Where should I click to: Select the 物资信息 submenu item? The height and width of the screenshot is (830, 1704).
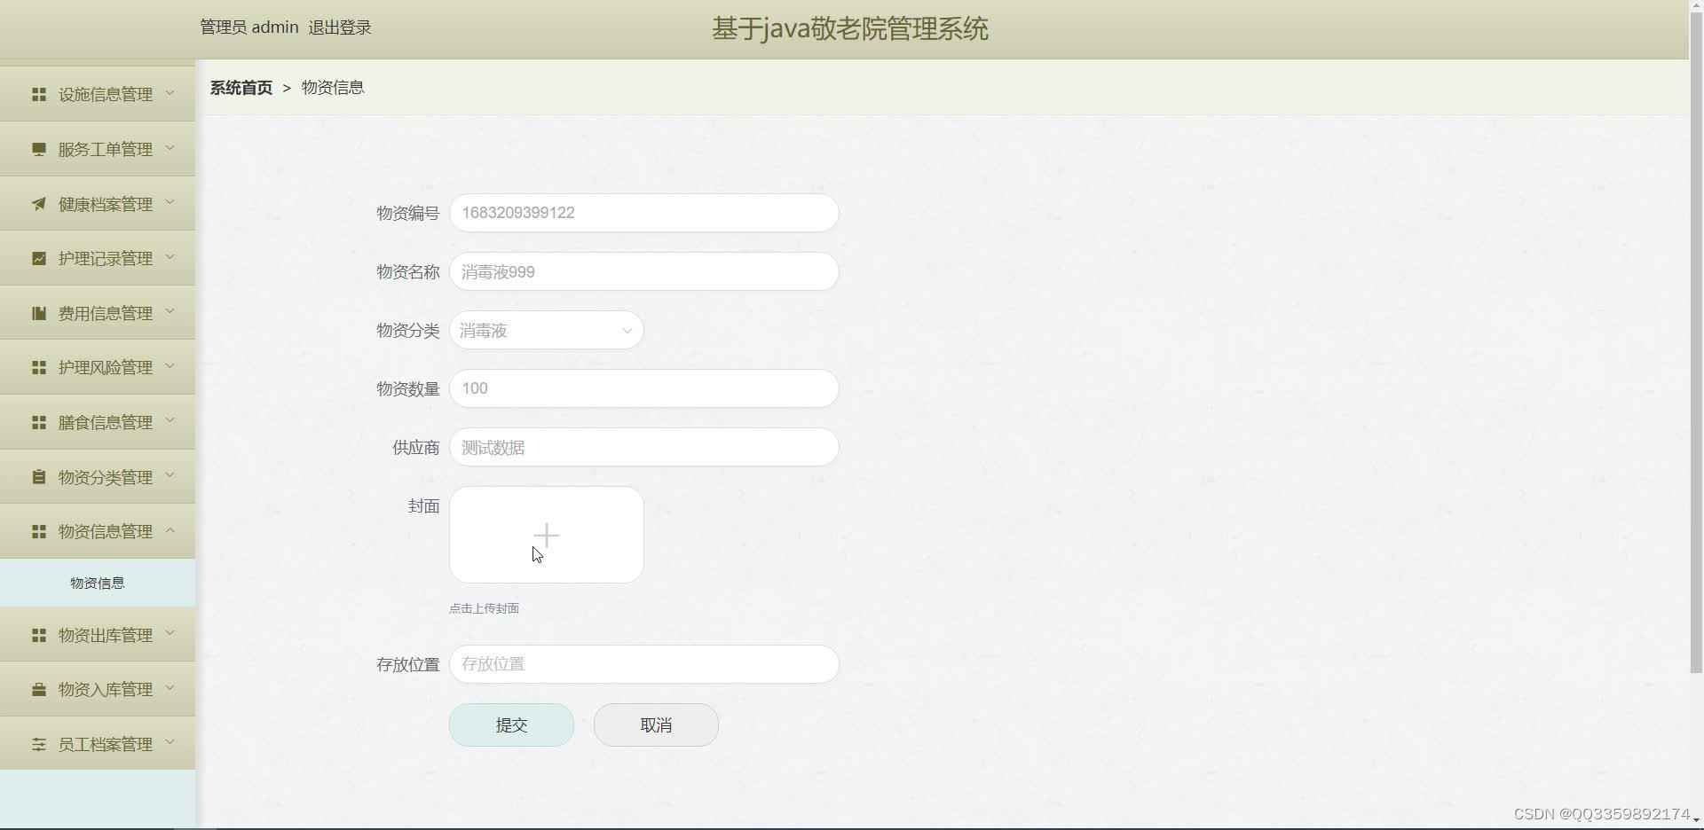click(x=98, y=583)
